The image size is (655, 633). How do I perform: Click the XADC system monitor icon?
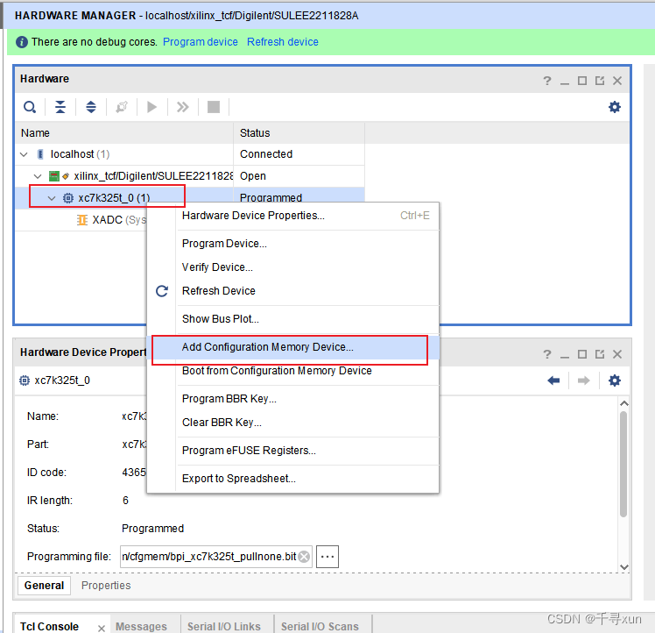[x=82, y=220]
